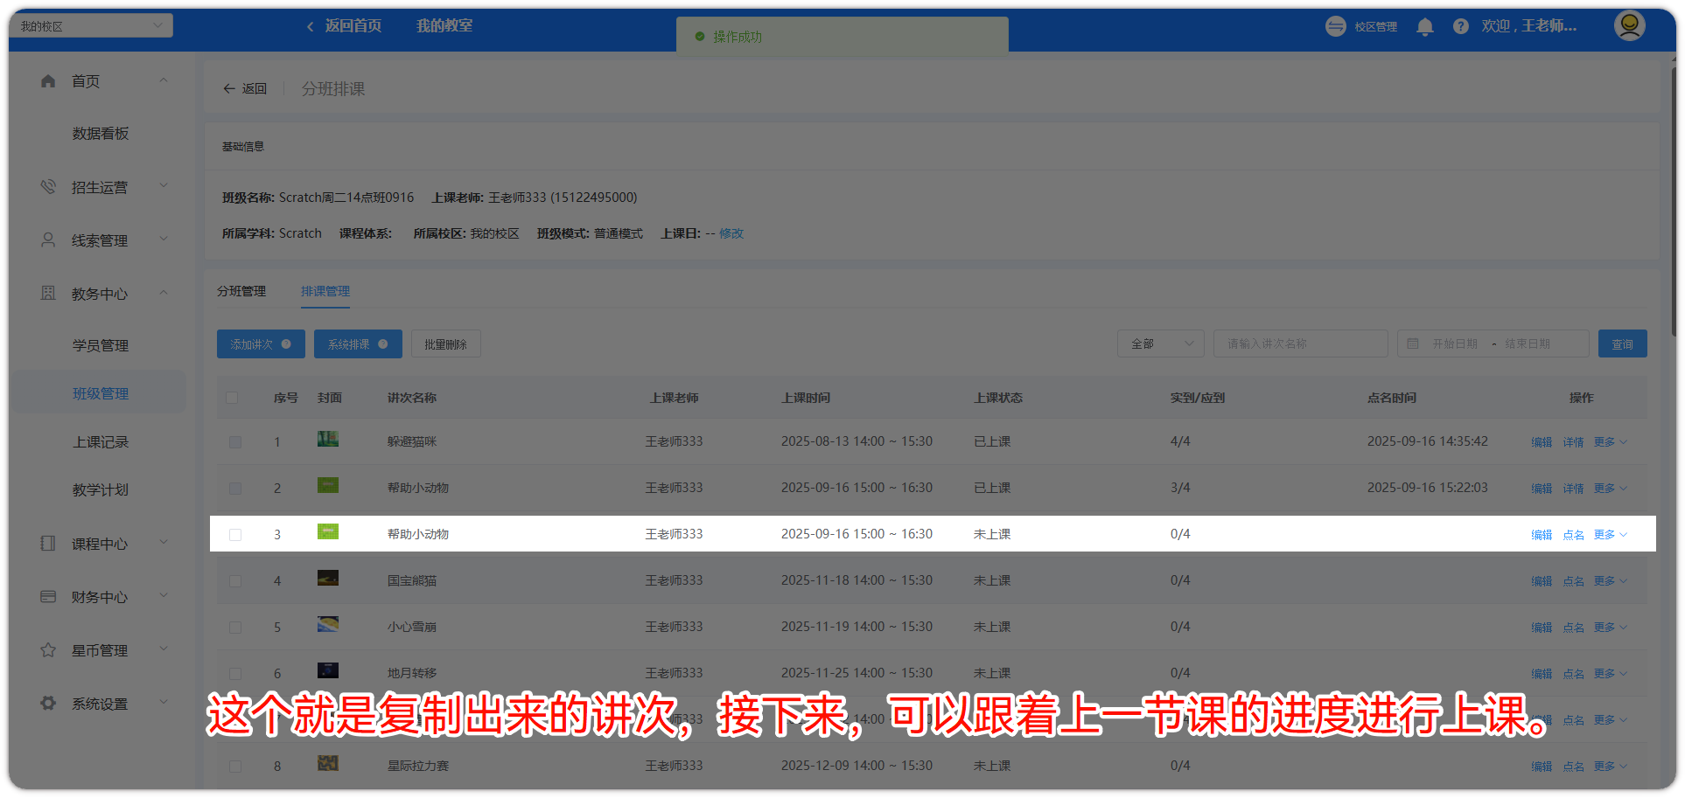
Task: Open 上课记录 in the sidebar
Action: click(101, 441)
